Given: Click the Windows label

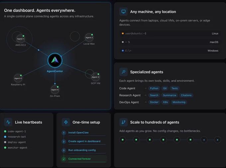Looking at the screenshot, I should coord(213,51).
